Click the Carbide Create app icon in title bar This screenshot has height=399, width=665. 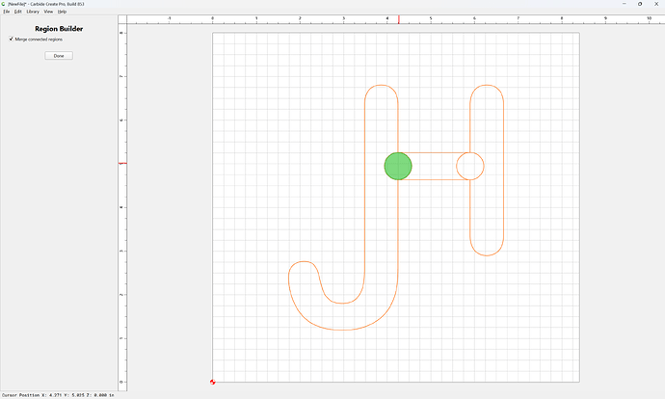point(4,4)
